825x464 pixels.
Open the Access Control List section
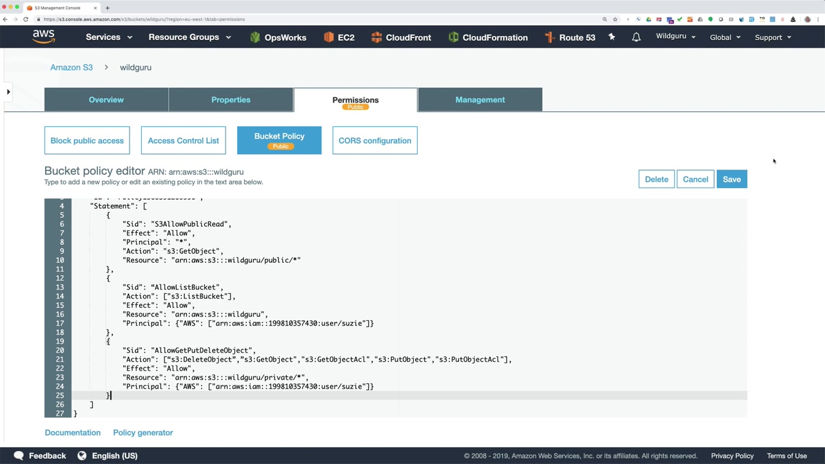pos(183,140)
